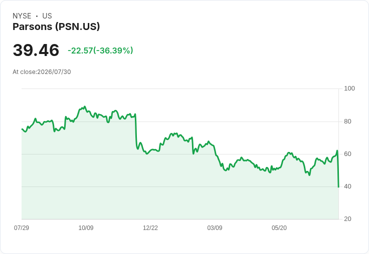Click the 12/22 x-axis date label
Viewport: 369px width, 254px height.
[150, 227]
